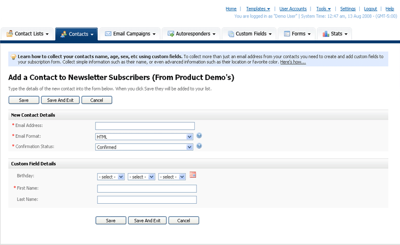Click the Contact Lists tab icon

coord(10,34)
